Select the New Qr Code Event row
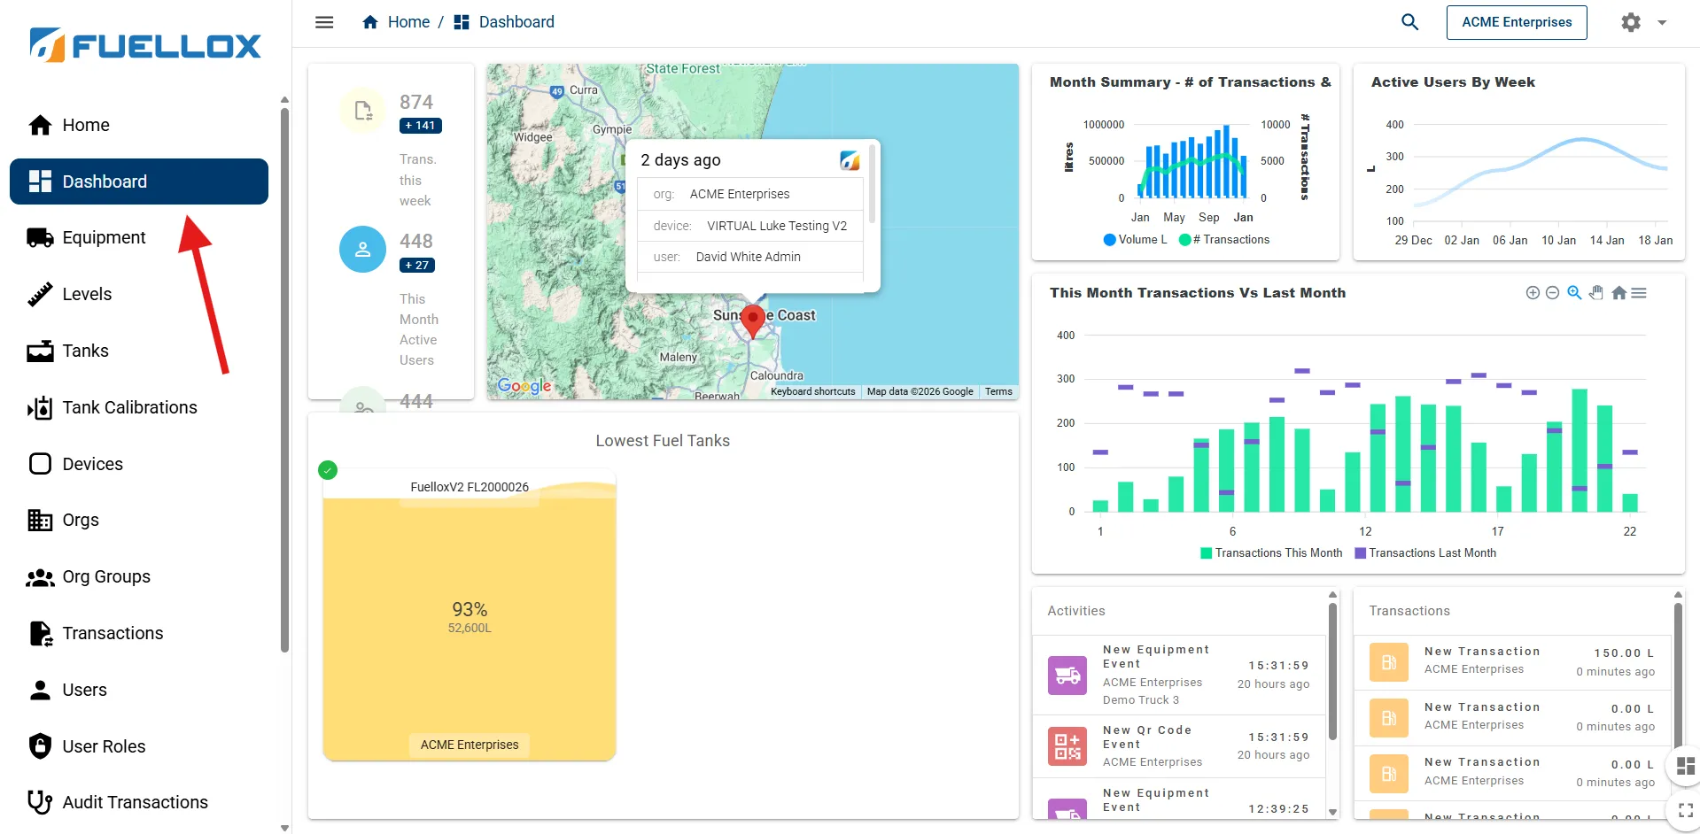 coord(1179,746)
